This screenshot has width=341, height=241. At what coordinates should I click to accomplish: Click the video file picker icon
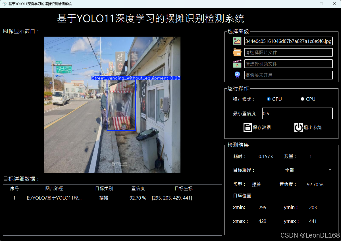(x=237, y=64)
